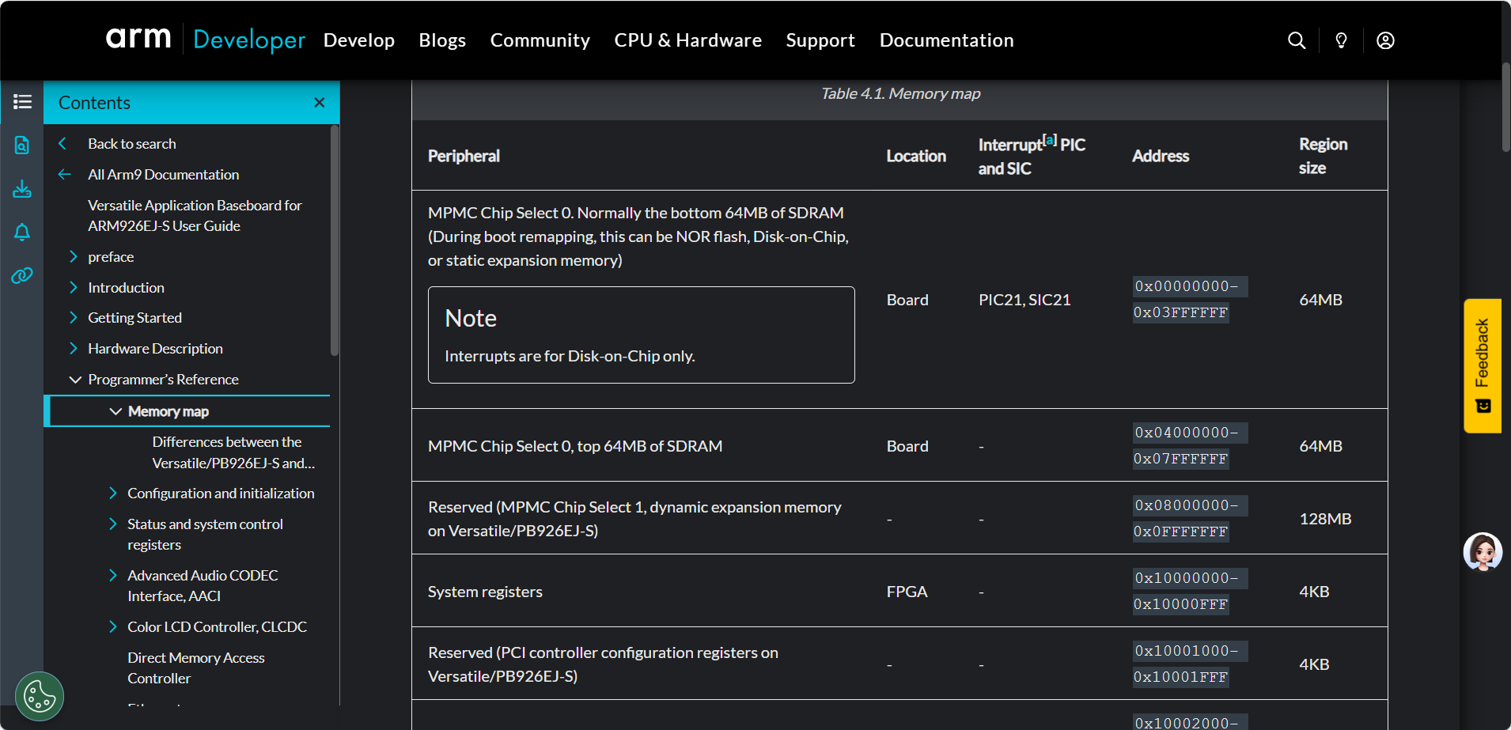
Task: Click the Interrupt footnote [a] link
Action: (x=1050, y=140)
